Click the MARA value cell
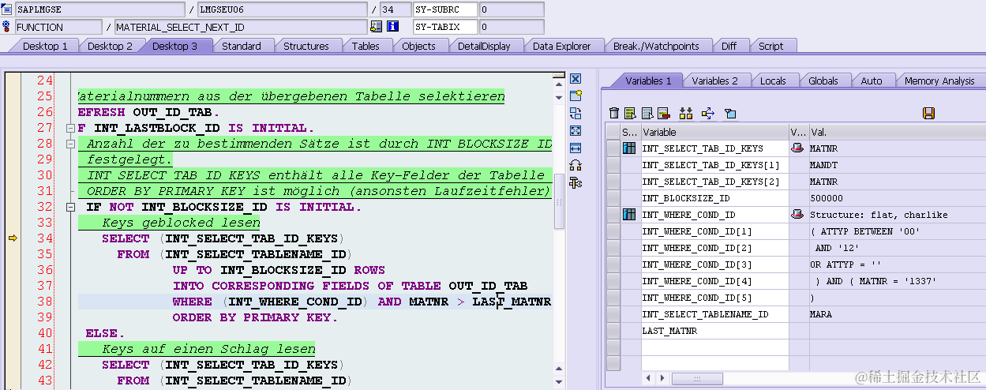Viewport: 986px width, 390px height. [897, 314]
